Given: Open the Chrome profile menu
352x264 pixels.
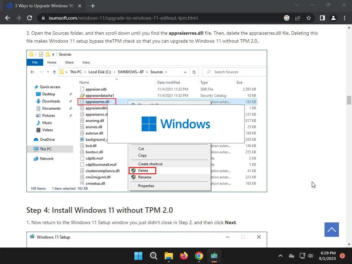Looking at the screenshot, I should click(x=333, y=18).
